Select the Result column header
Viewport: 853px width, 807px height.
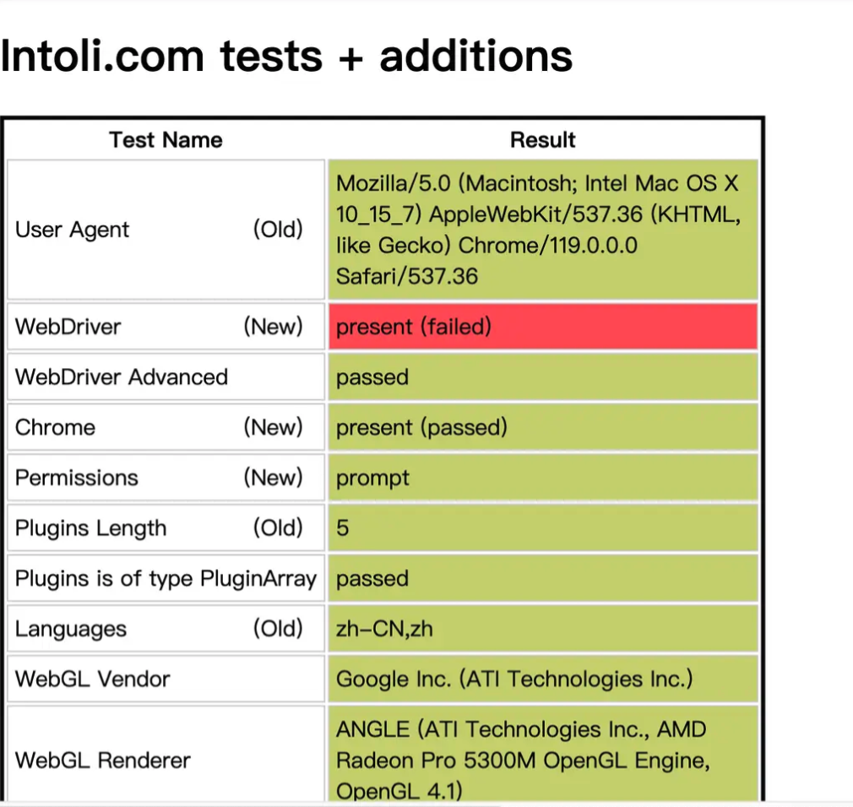coord(542,140)
